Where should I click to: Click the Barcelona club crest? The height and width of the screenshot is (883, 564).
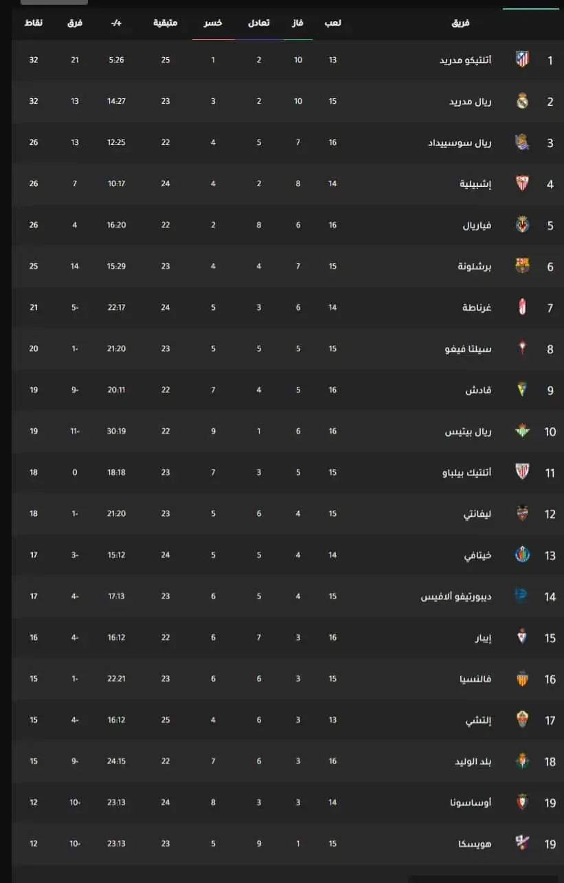click(523, 266)
